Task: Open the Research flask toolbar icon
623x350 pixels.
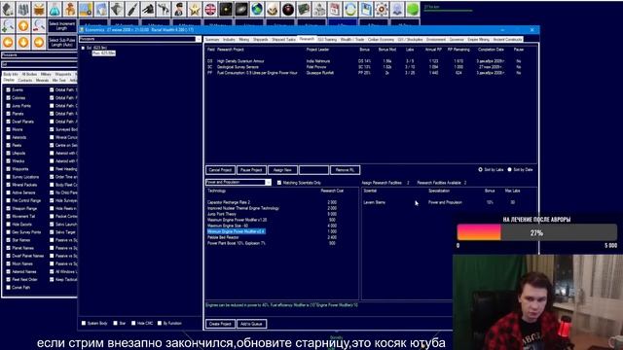Action: pos(55,9)
